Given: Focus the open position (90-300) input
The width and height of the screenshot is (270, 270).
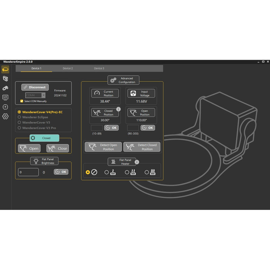Looking at the screenshot, I should click(x=133, y=128).
